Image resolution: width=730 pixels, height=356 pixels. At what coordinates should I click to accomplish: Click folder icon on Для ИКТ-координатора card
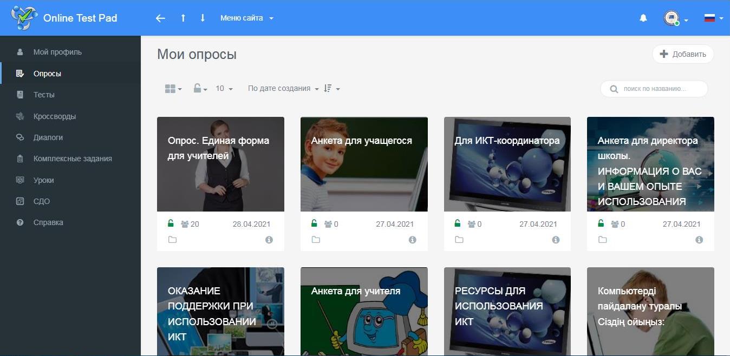point(459,240)
